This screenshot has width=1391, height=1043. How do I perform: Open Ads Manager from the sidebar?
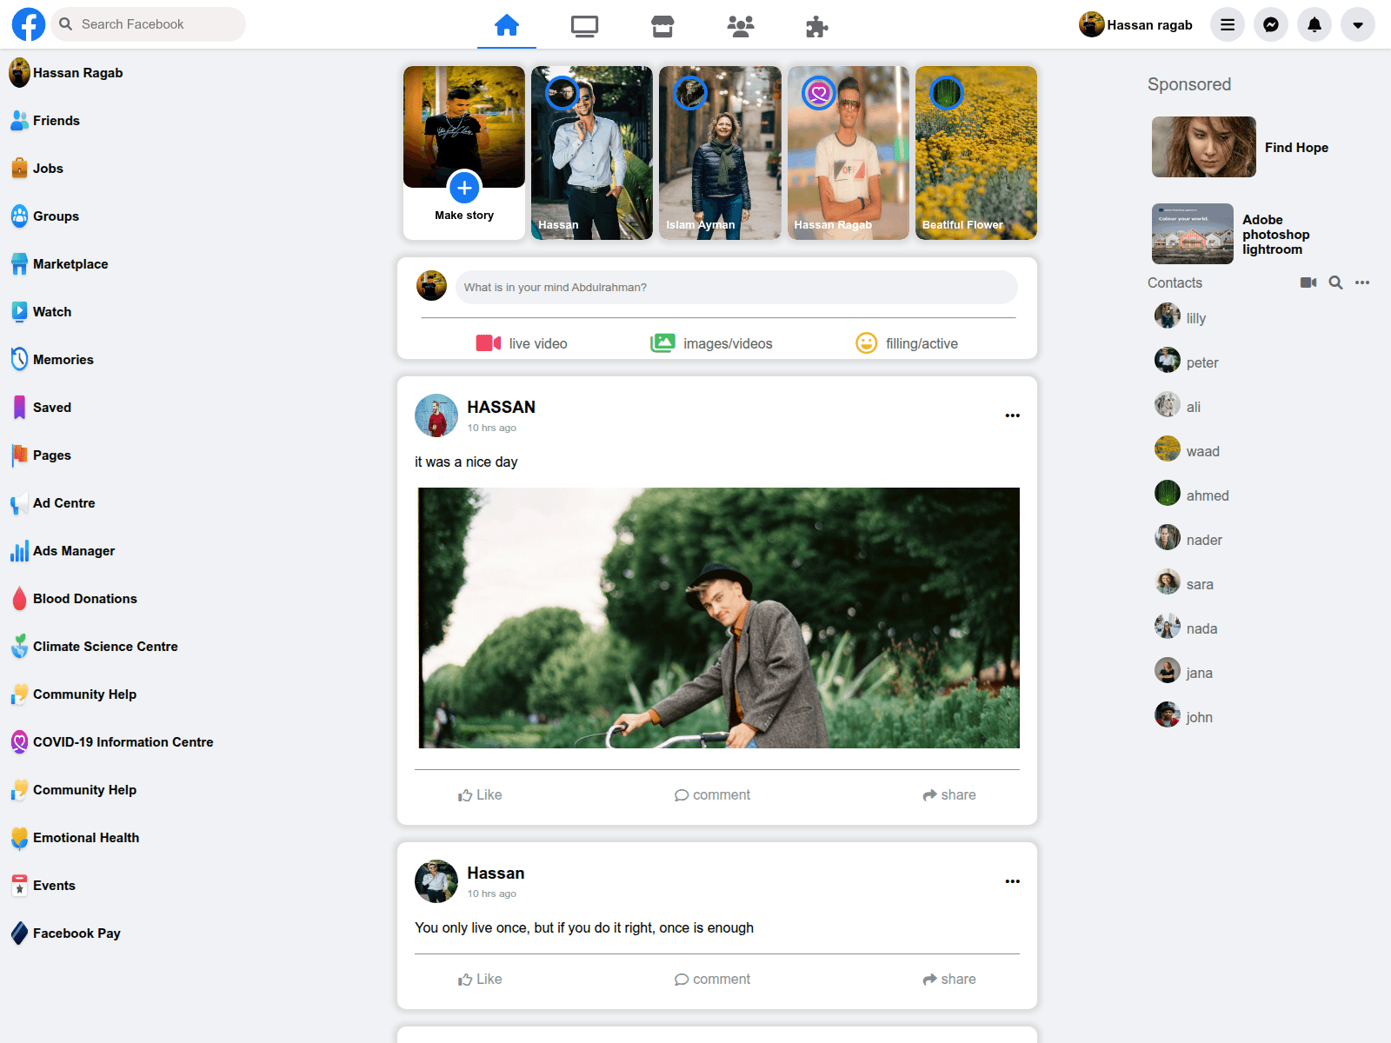(x=63, y=551)
